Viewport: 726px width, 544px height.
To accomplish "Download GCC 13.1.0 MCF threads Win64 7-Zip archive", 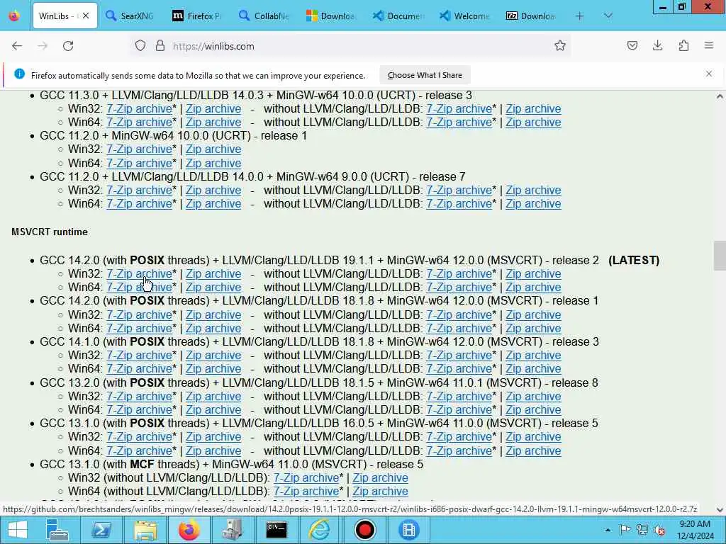I will 306,492.
